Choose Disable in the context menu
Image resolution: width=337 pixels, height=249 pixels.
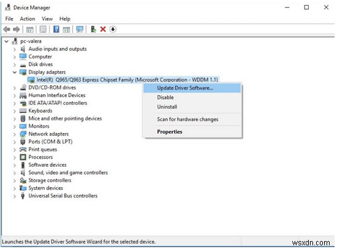192,98
